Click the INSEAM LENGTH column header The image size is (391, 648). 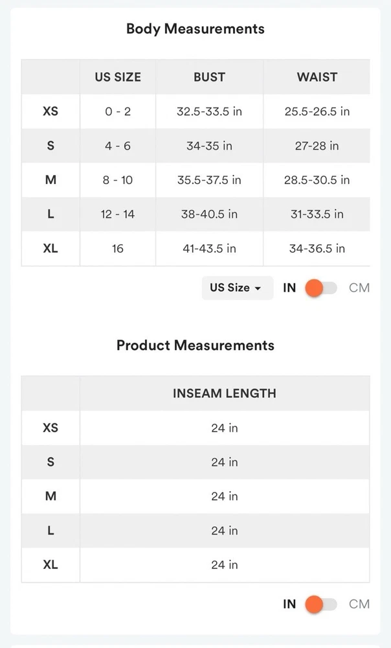(x=224, y=393)
